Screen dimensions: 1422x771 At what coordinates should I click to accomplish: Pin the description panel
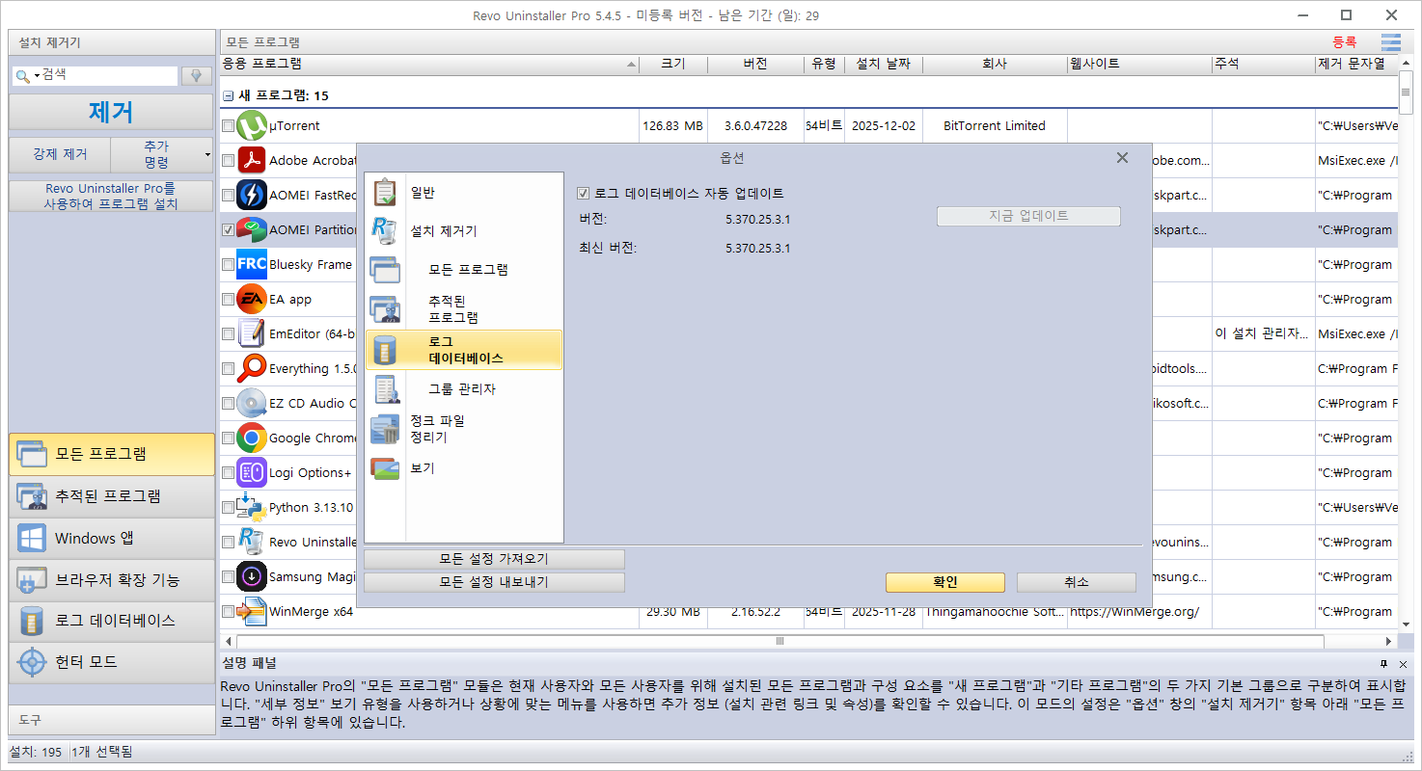[1384, 664]
